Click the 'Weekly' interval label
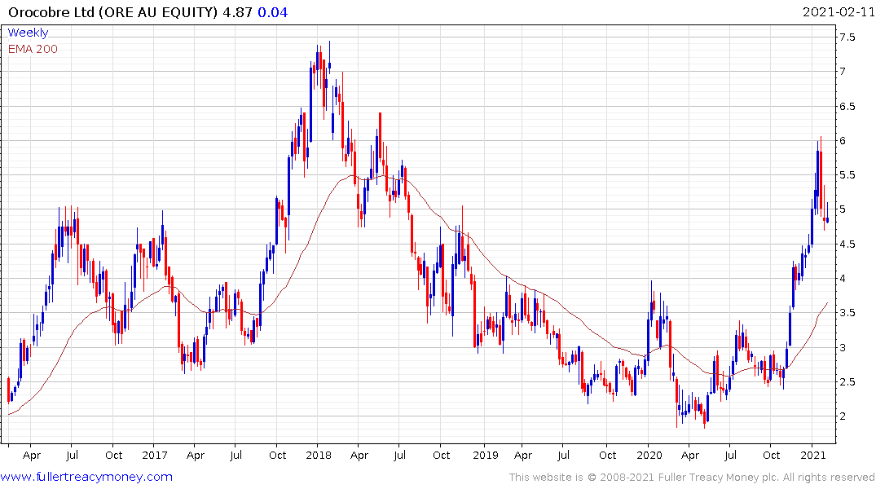Viewport: 876px width, 489px height. 28,33
